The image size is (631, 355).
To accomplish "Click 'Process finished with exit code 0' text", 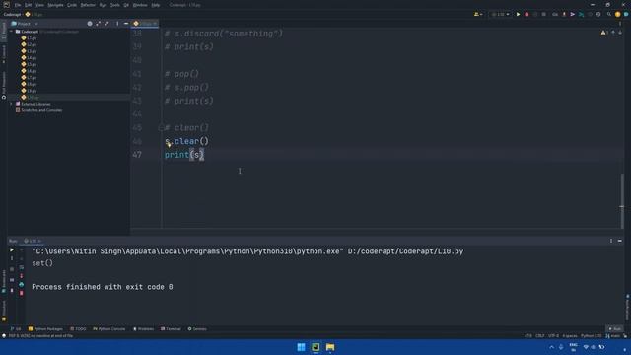I will coord(103,287).
